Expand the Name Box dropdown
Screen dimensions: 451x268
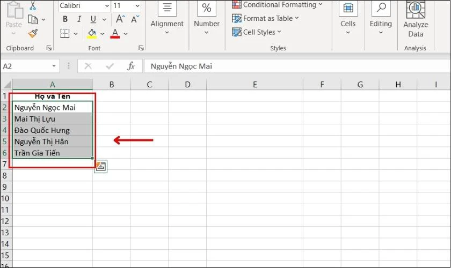(x=54, y=66)
